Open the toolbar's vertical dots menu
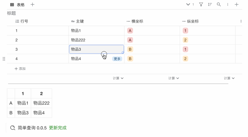 [228, 4]
